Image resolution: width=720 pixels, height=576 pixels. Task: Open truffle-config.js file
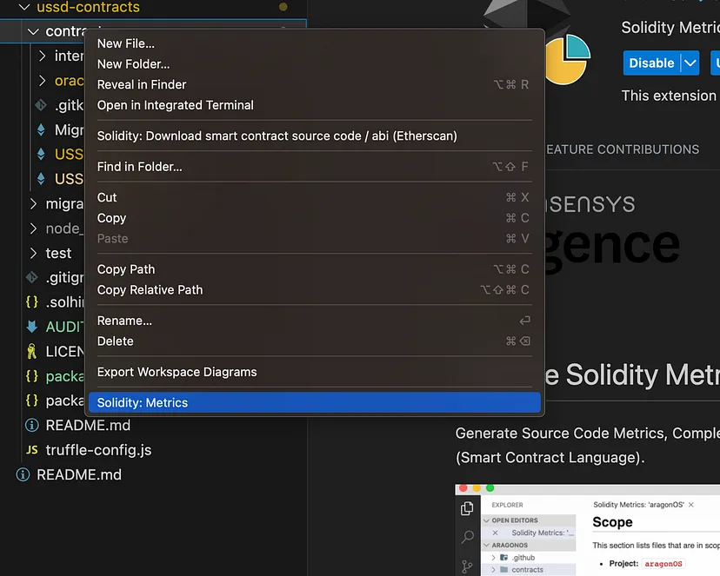coord(98,450)
